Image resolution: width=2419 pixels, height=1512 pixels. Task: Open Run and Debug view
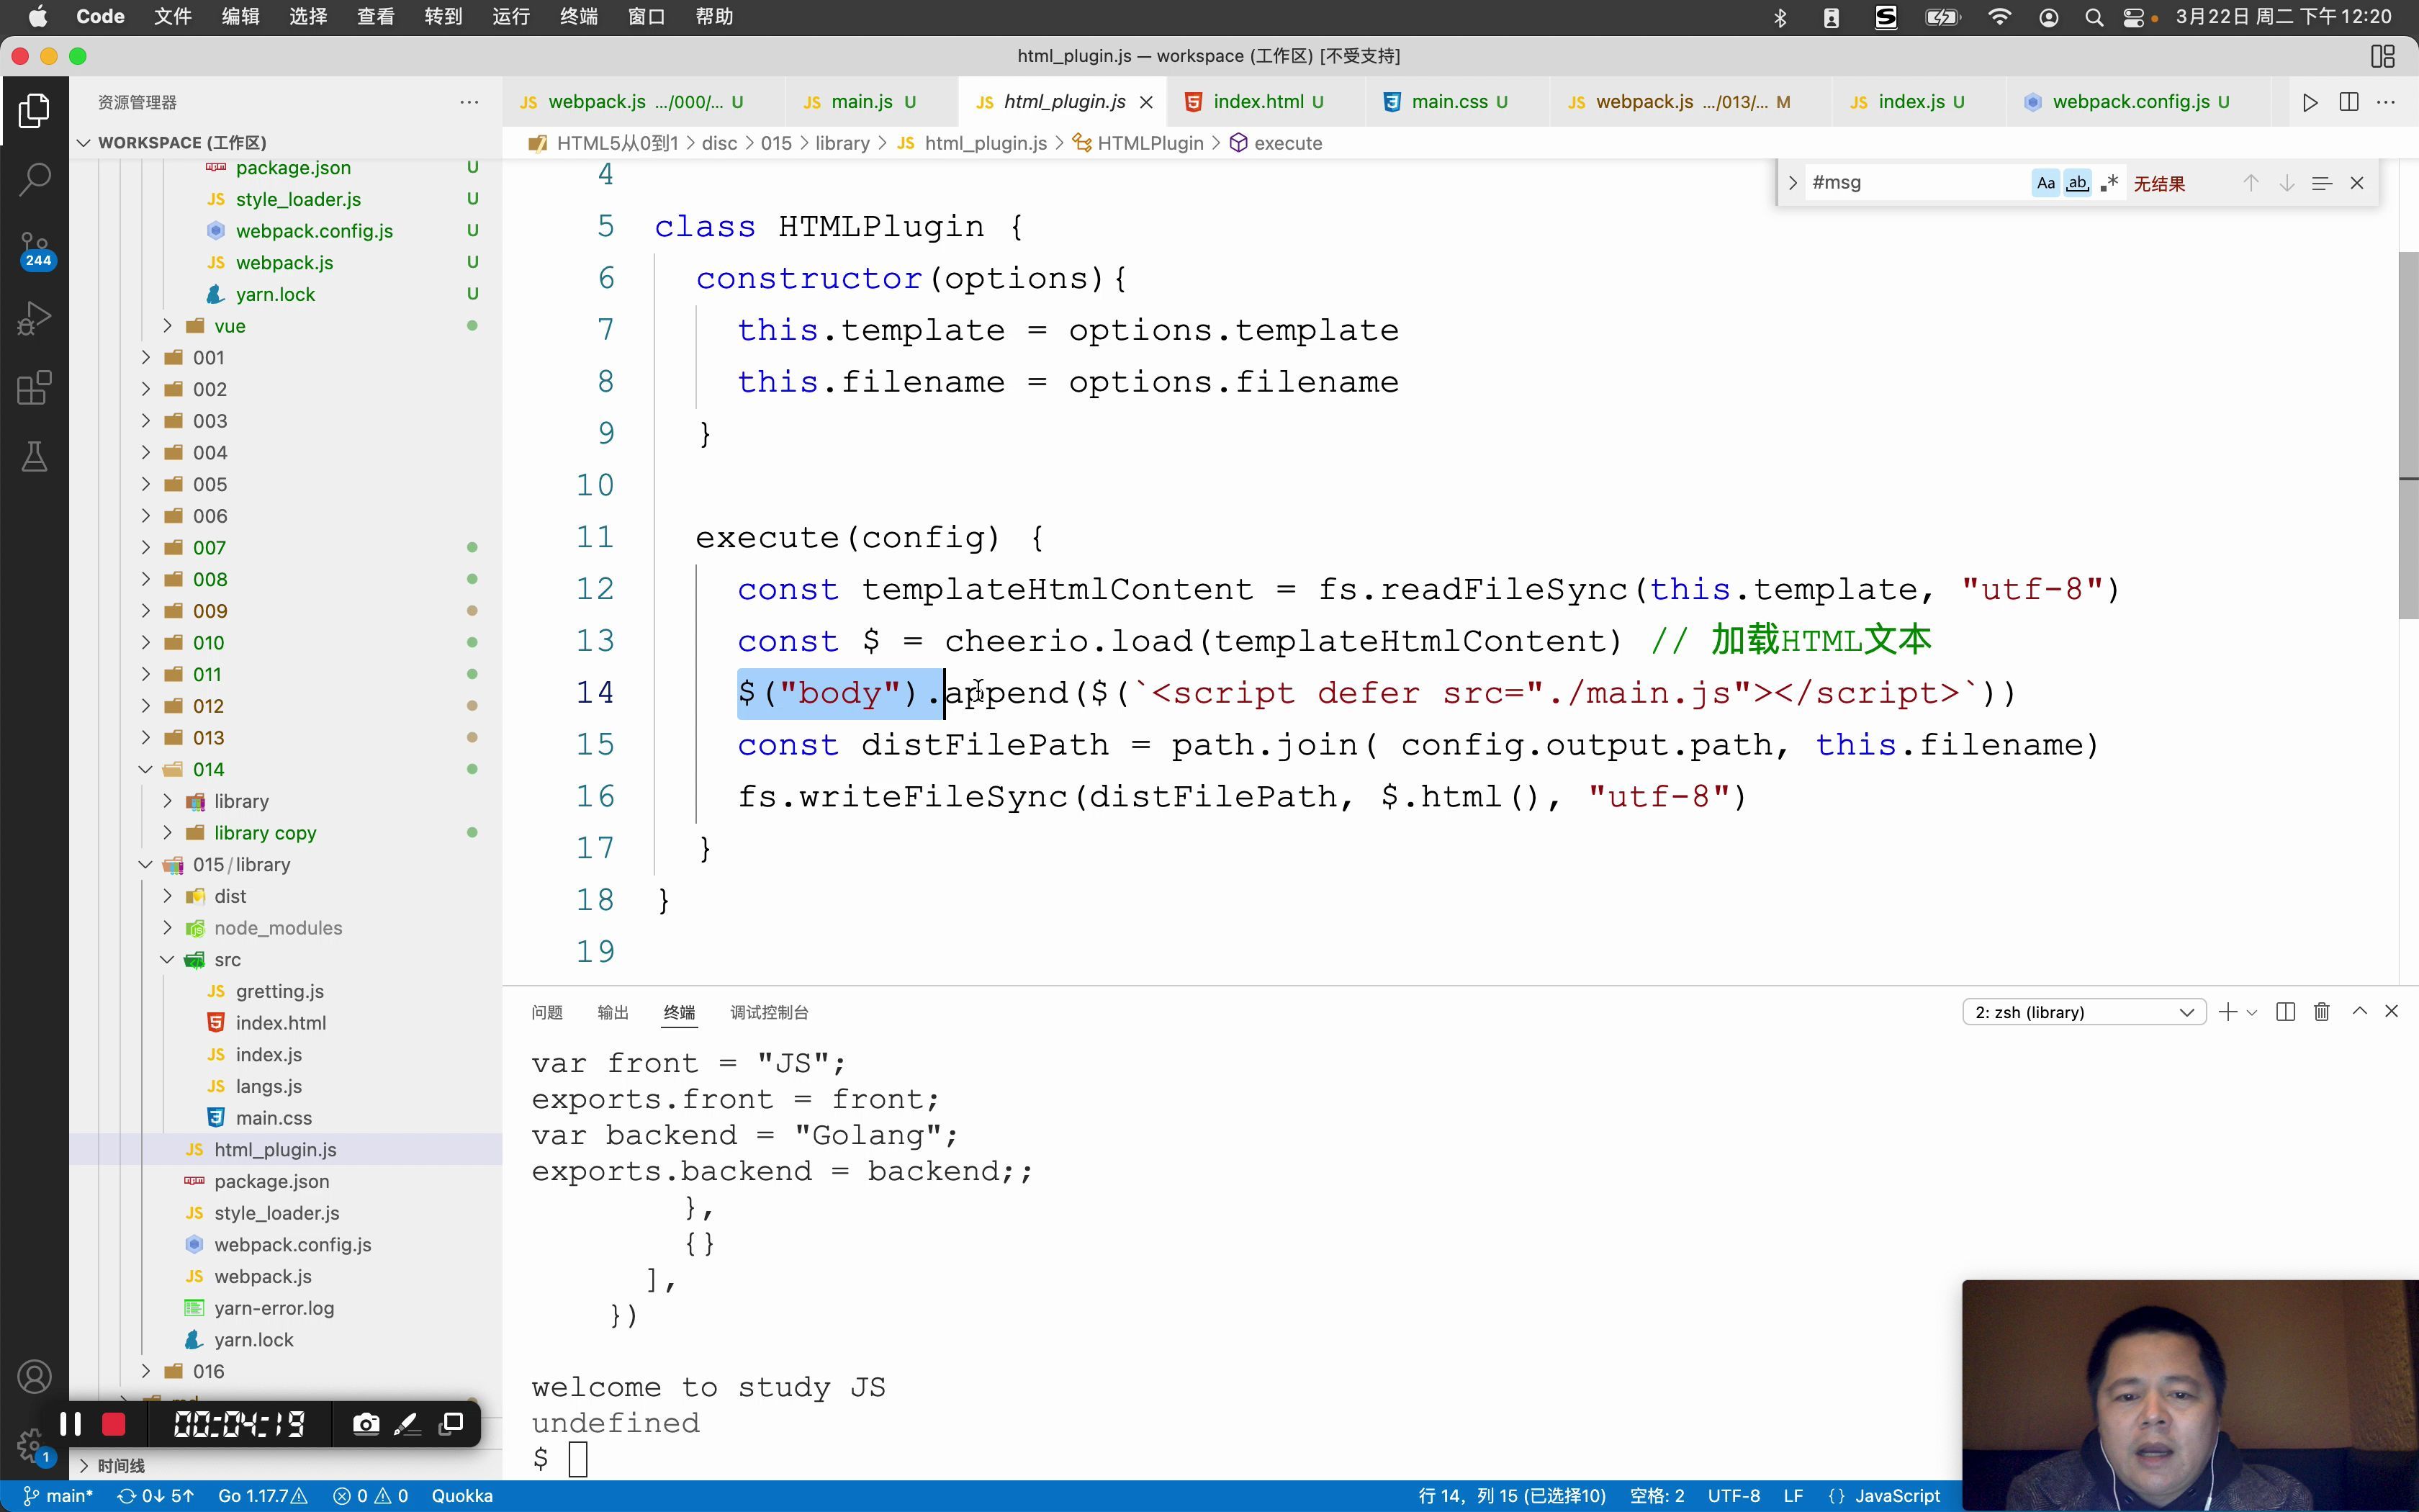tap(34, 319)
